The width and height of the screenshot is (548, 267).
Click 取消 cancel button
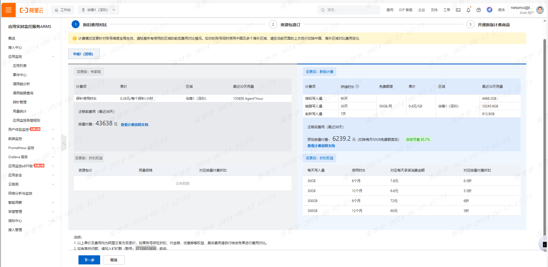pyautogui.click(x=114, y=260)
